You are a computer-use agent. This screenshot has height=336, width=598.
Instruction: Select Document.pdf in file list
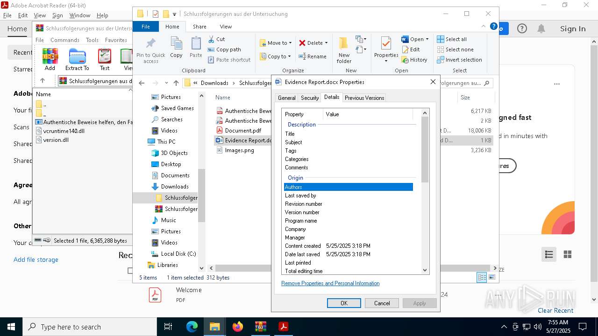pyautogui.click(x=243, y=131)
